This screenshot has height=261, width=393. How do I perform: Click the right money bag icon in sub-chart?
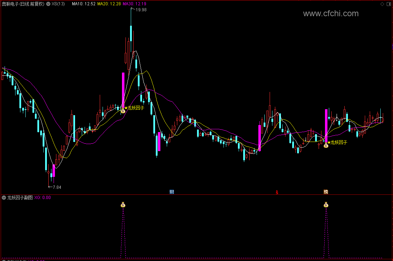point(326,205)
